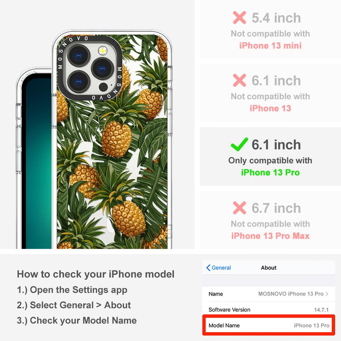Click the iPhone 13 mini label
Viewport: 341px width, 341px height.
270,46
